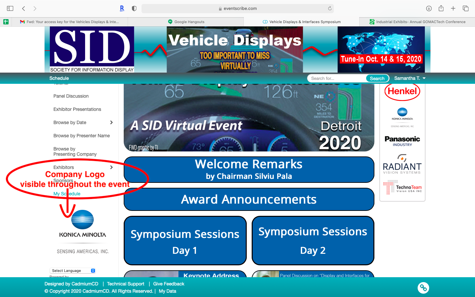Switch to the Google Hangouts tab
475x297 pixels.
186,22
